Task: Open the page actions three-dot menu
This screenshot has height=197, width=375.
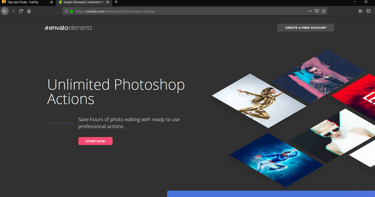Action: point(309,11)
